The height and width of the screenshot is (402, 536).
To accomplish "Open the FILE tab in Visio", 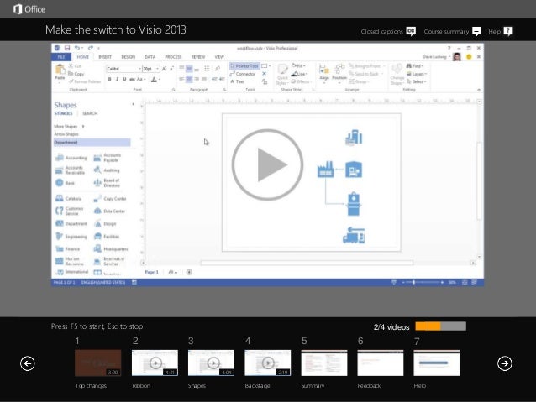I will click(x=61, y=57).
